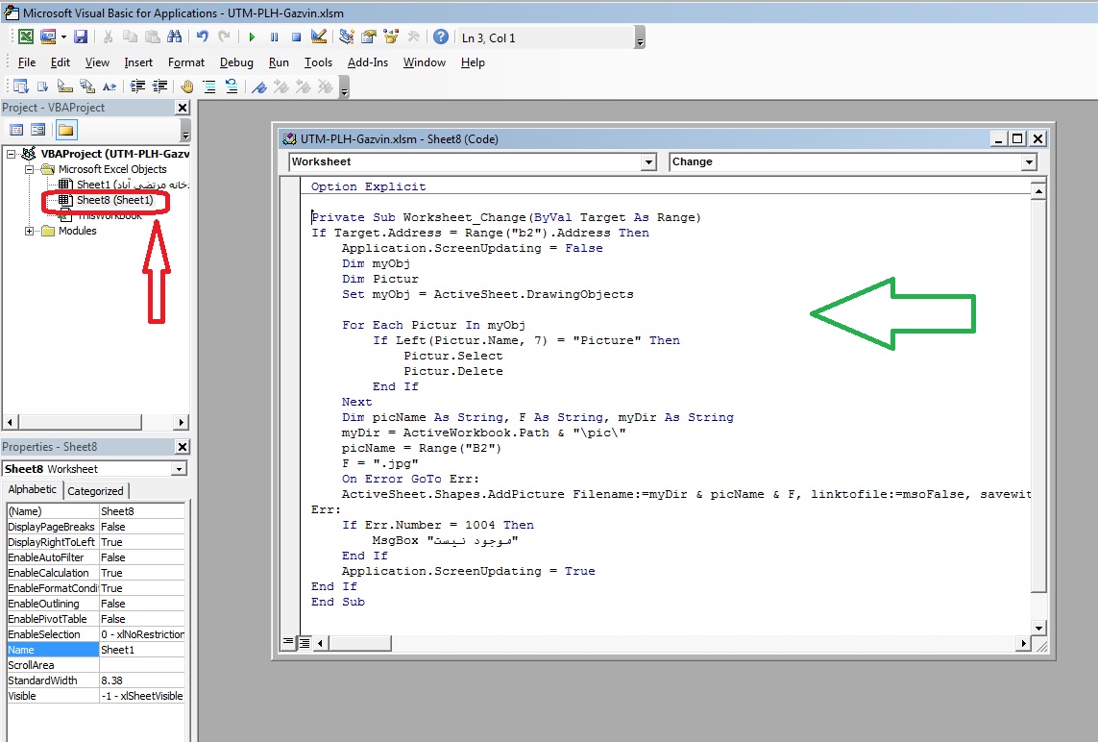Image resolution: width=1098 pixels, height=742 pixels.
Task: Open the Change procedure dropdown
Action: pyautogui.click(x=1029, y=161)
